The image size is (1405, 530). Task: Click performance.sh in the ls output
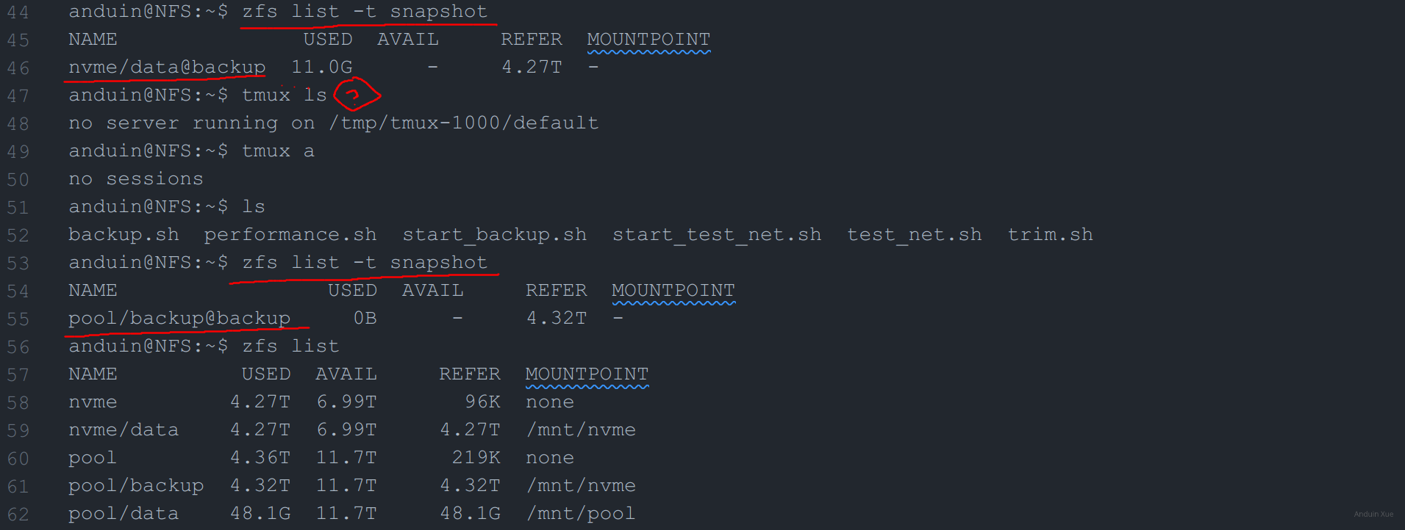[x=290, y=234]
